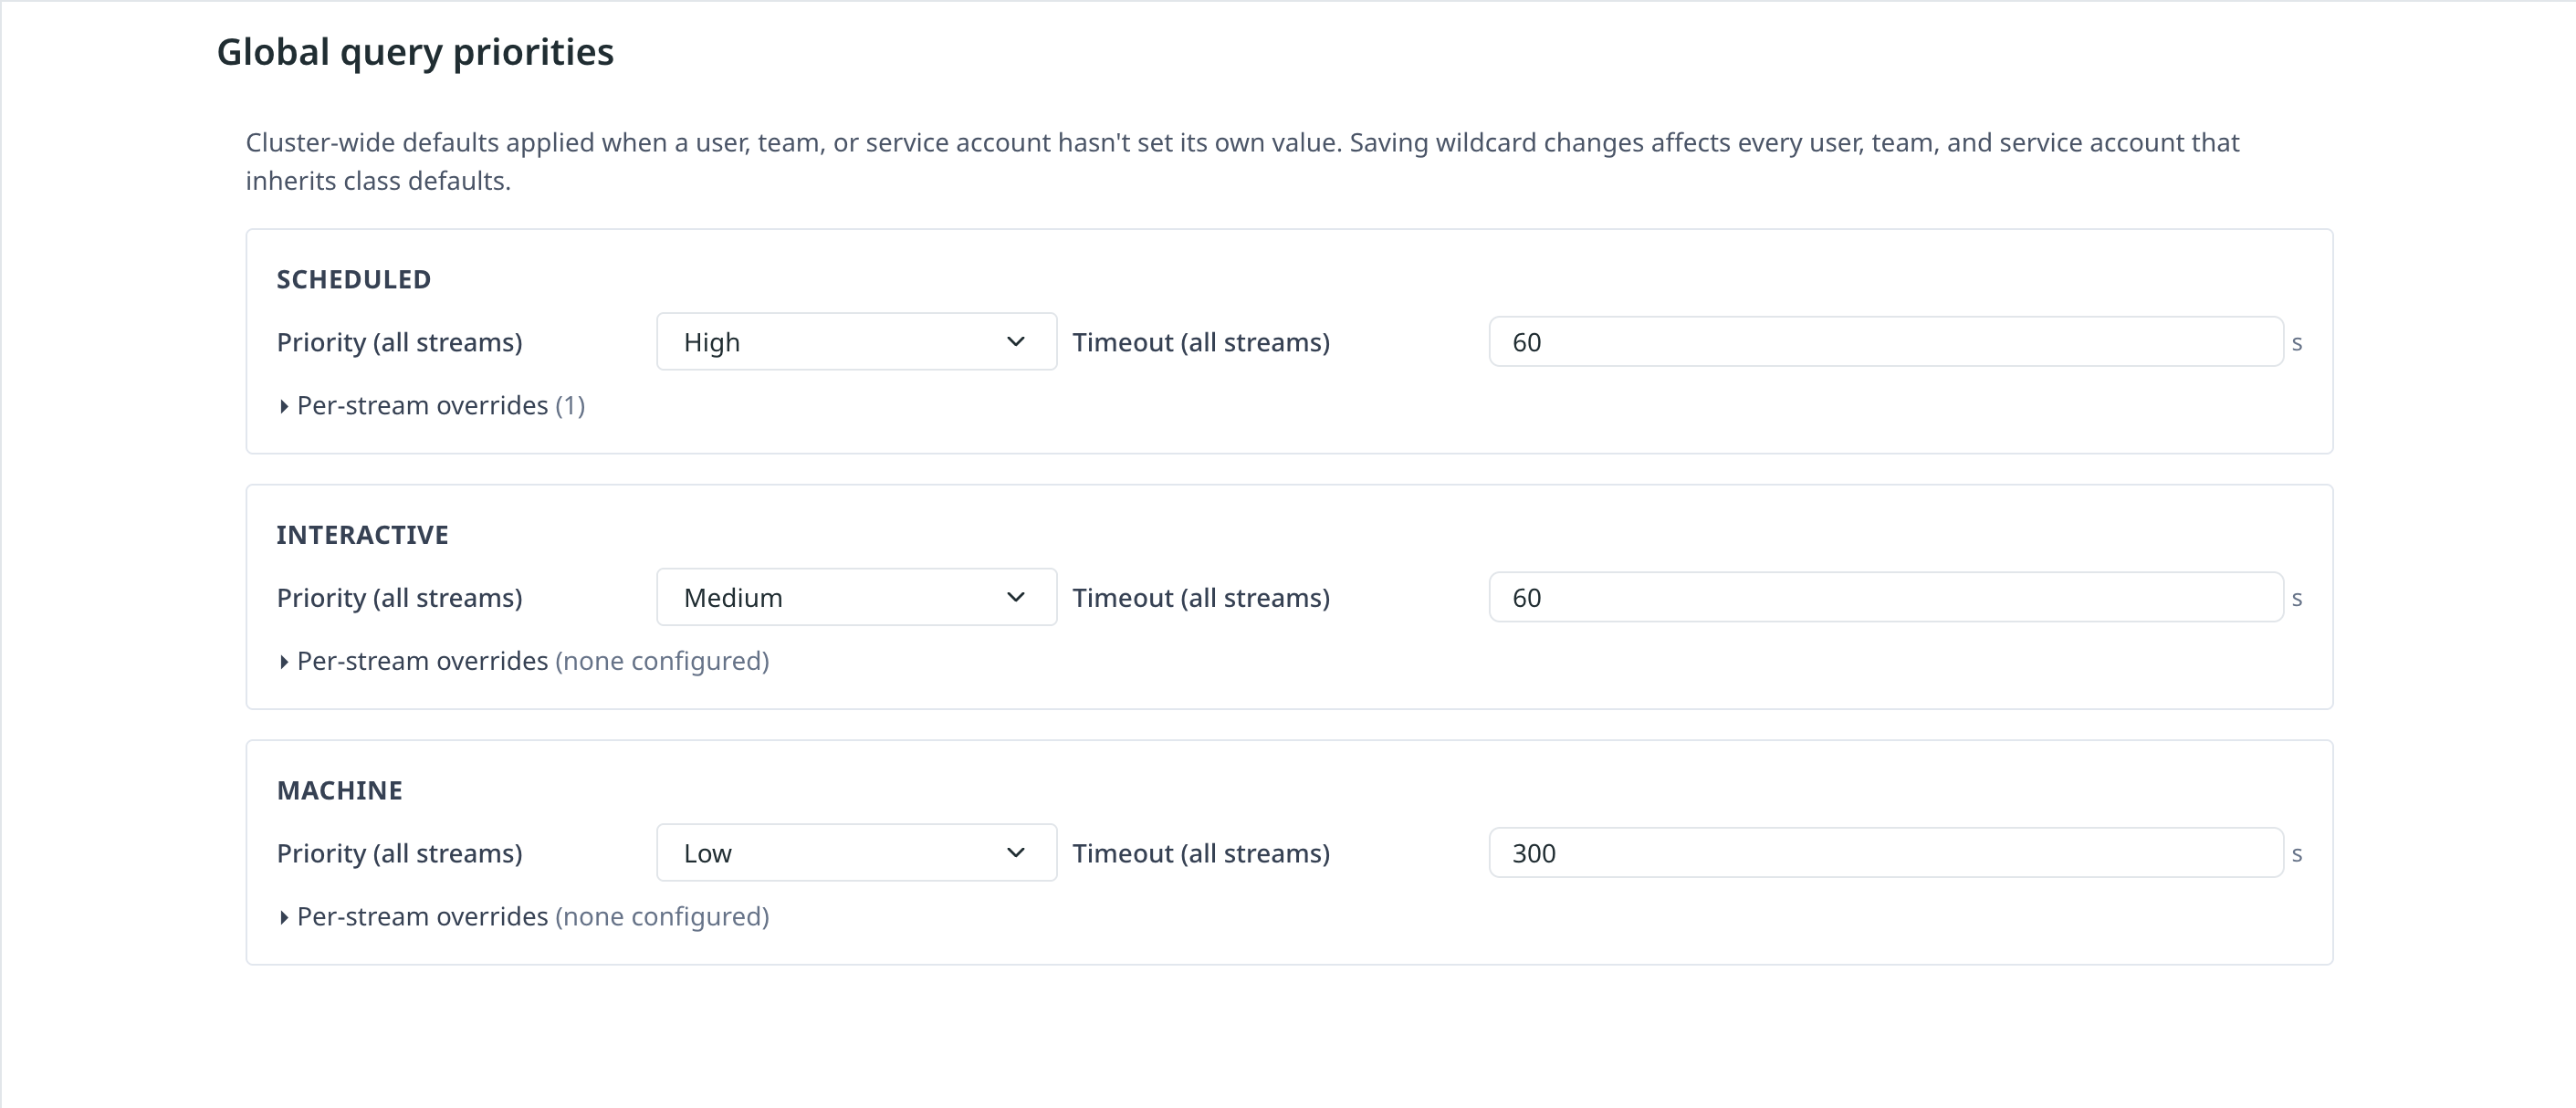Expand Interactive per-stream overrides
Viewport: 2576px width, 1108px height.
[x=523, y=661]
